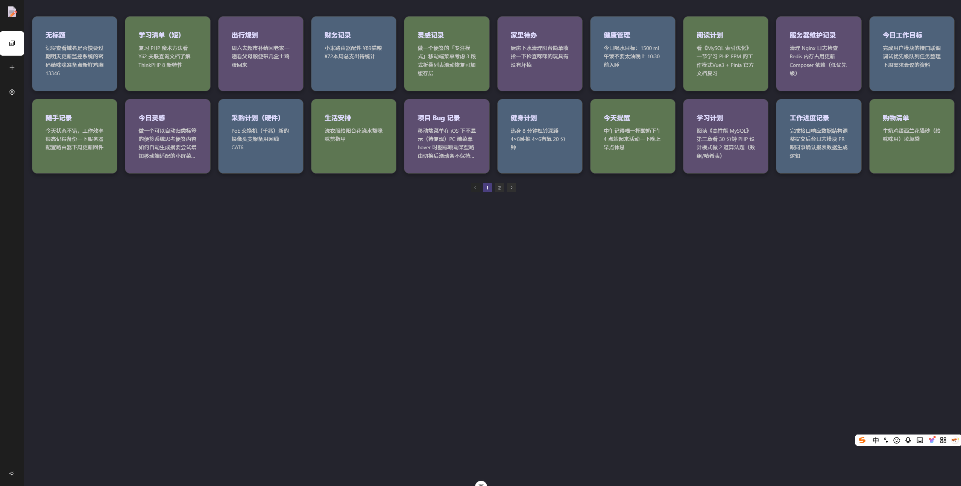Open the 财务记录 note card
The height and width of the screenshot is (486, 961).
point(353,53)
